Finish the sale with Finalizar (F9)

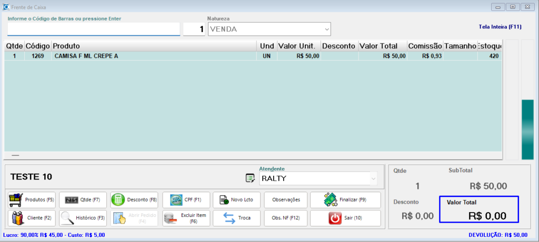point(345,199)
